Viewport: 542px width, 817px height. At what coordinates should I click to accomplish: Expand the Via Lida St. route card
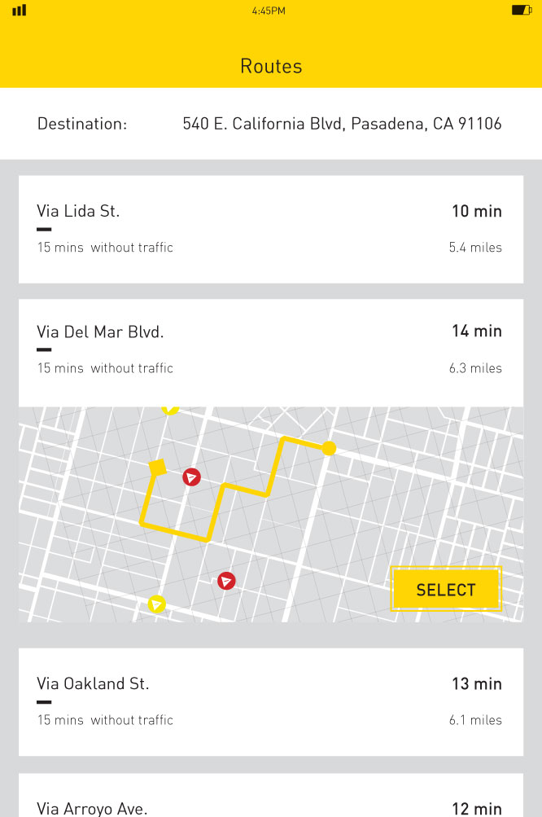tap(270, 229)
